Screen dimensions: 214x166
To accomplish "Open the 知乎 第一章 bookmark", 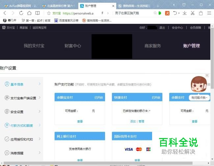I will coord(36,21).
